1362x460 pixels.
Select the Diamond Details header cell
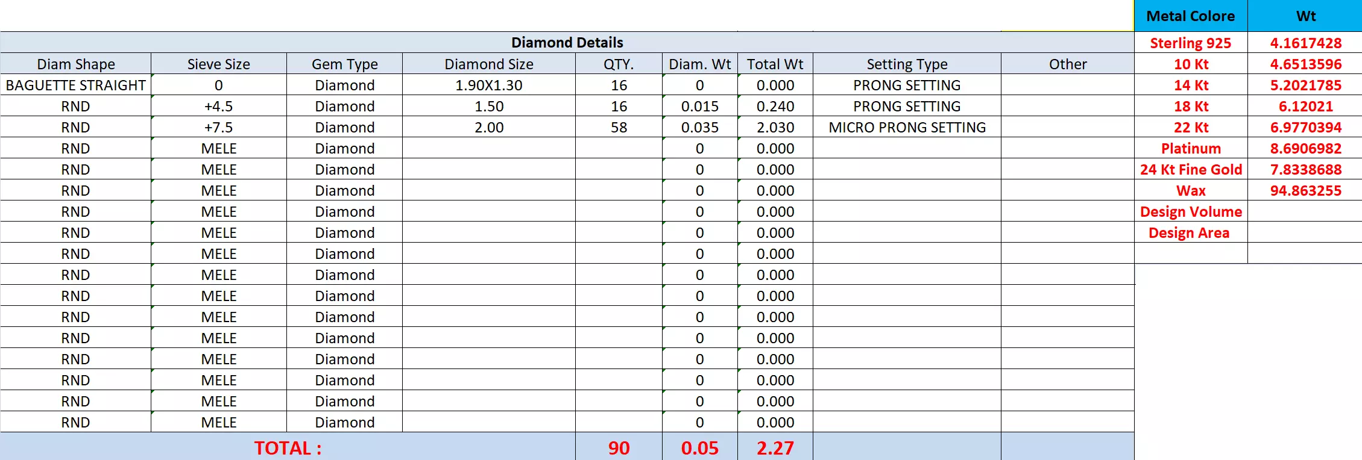pos(567,42)
